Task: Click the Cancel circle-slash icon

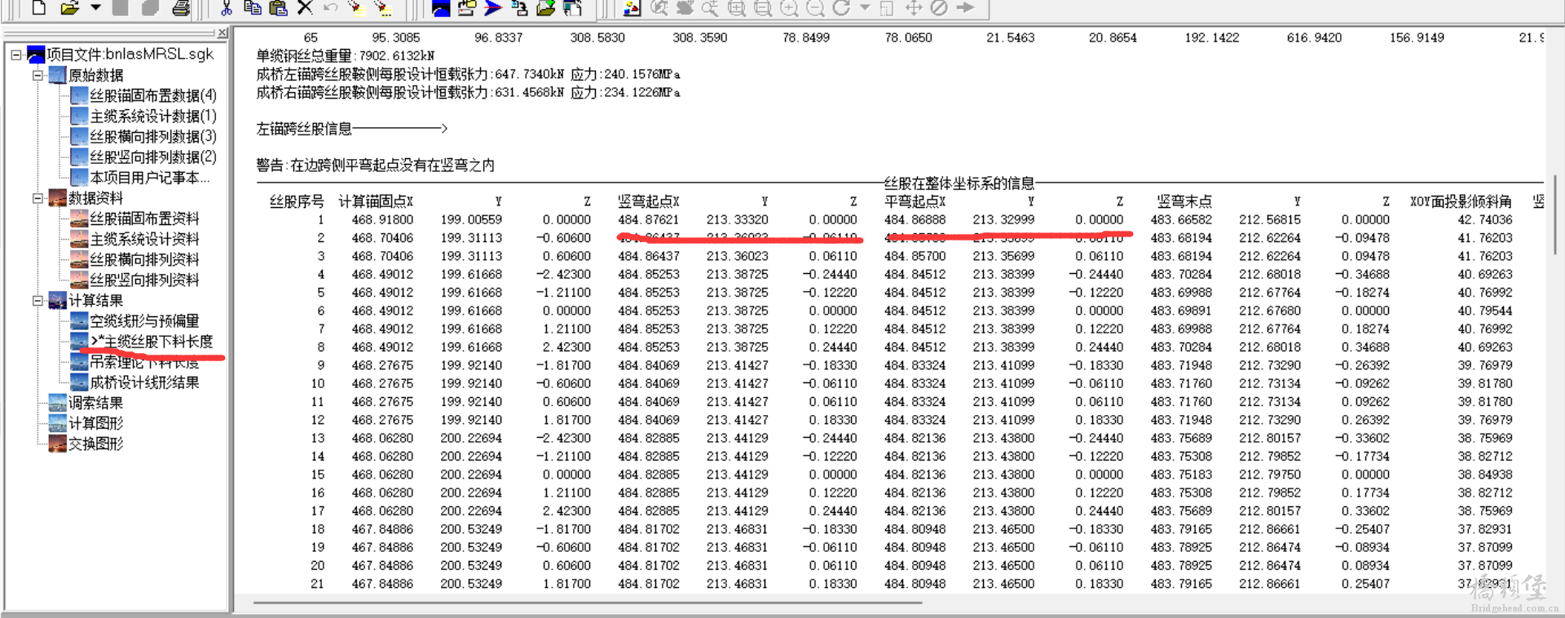Action: pos(939,8)
